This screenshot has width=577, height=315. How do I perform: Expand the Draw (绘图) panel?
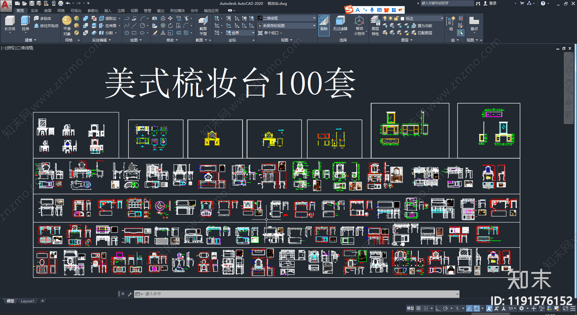(x=136, y=40)
